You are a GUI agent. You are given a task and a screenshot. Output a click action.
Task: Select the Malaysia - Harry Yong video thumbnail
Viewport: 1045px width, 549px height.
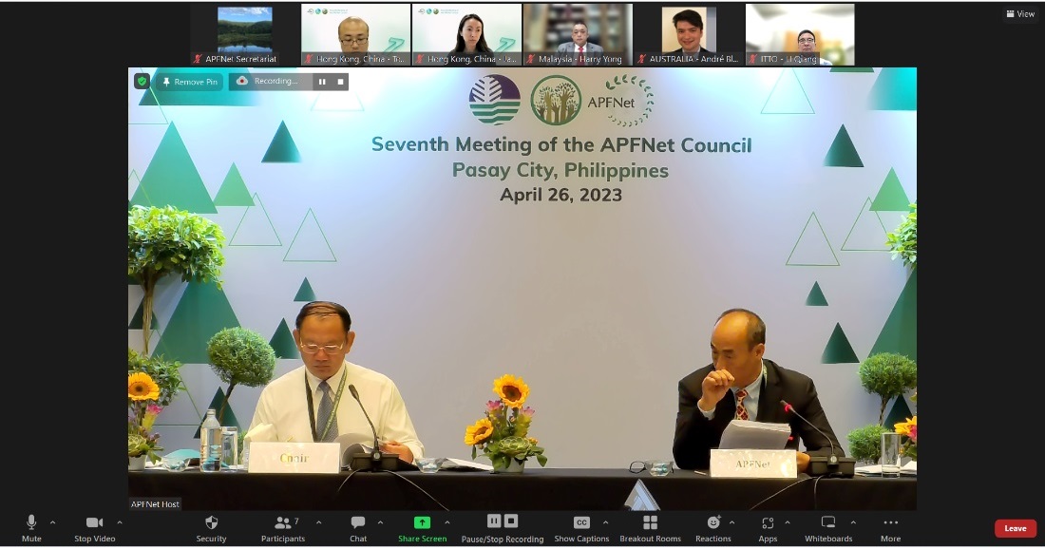coord(578,34)
